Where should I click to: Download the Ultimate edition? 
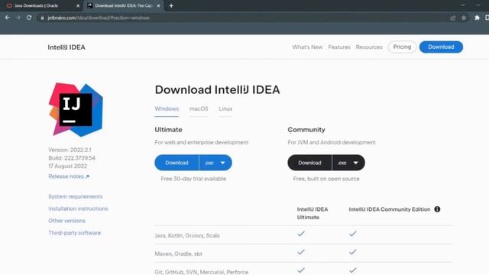point(176,163)
